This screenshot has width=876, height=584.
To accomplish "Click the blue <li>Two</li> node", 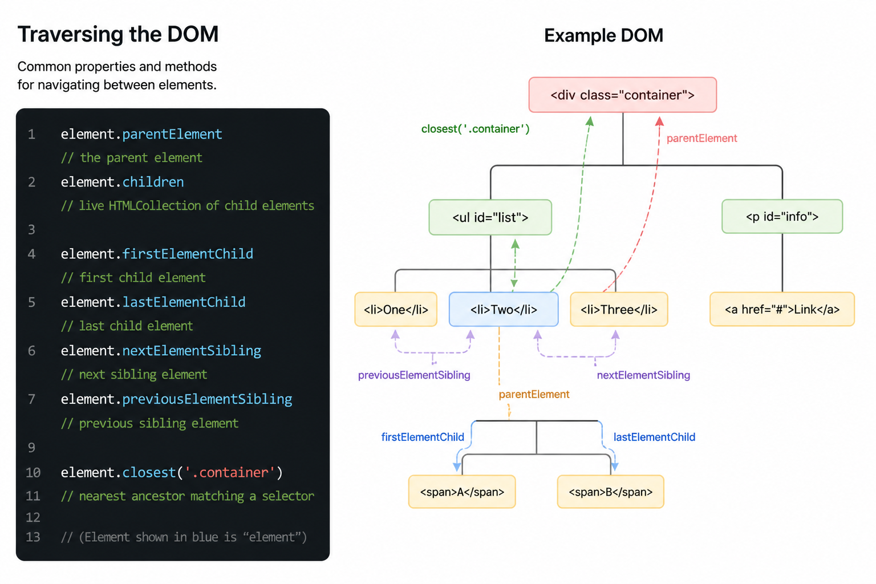I will [504, 309].
